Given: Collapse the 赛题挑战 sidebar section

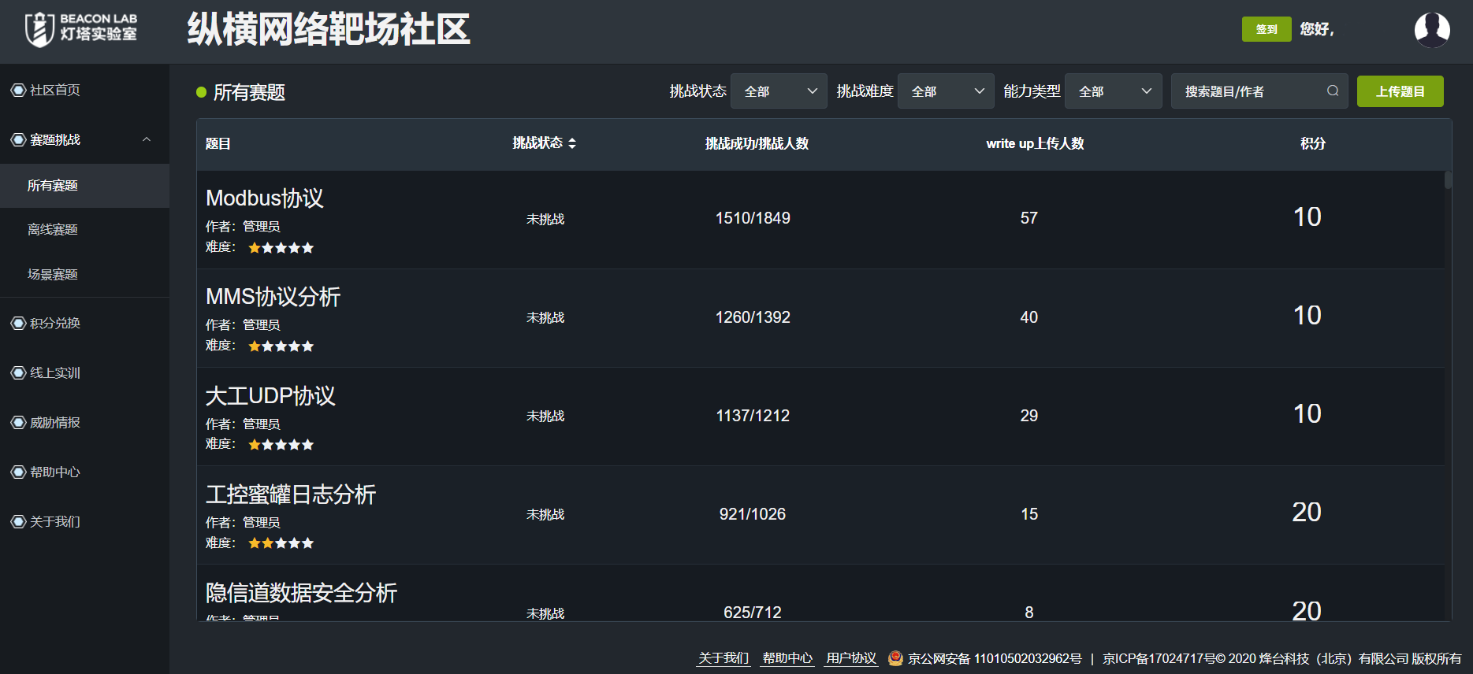Looking at the screenshot, I should click(147, 140).
